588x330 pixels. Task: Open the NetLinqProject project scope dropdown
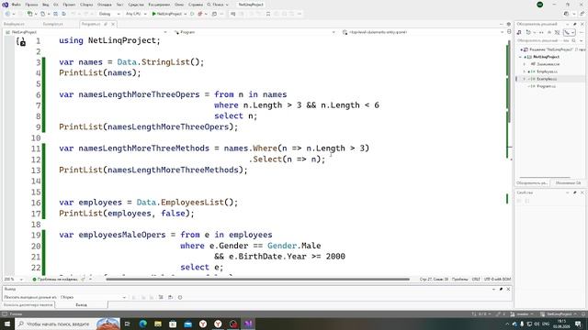(x=86, y=32)
